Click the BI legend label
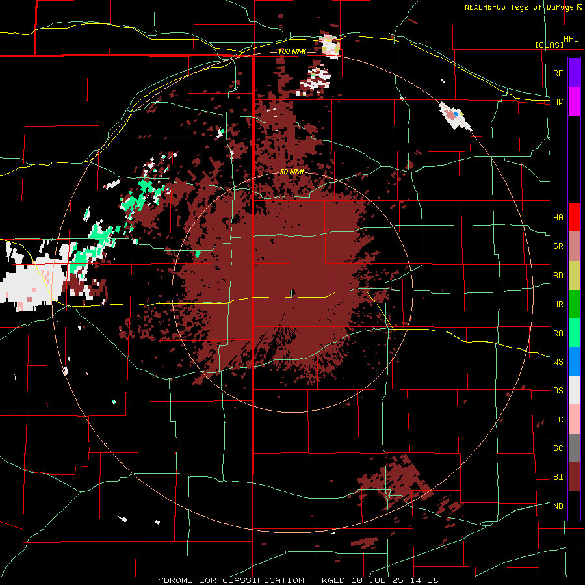This screenshot has width=585, height=585. (x=558, y=477)
